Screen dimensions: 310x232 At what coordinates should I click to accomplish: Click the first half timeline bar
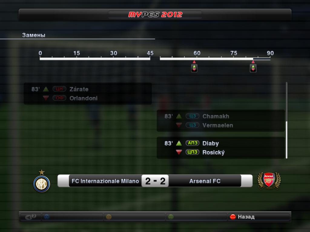[95, 59]
